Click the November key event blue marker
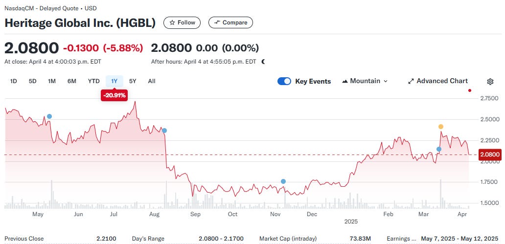This screenshot has width=505, height=244. (283, 181)
